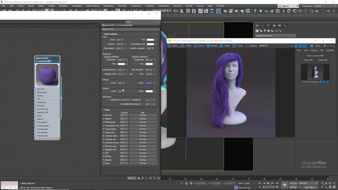
Task: Open the zoom percentage dropdown in material editor
Action: click(132, 178)
